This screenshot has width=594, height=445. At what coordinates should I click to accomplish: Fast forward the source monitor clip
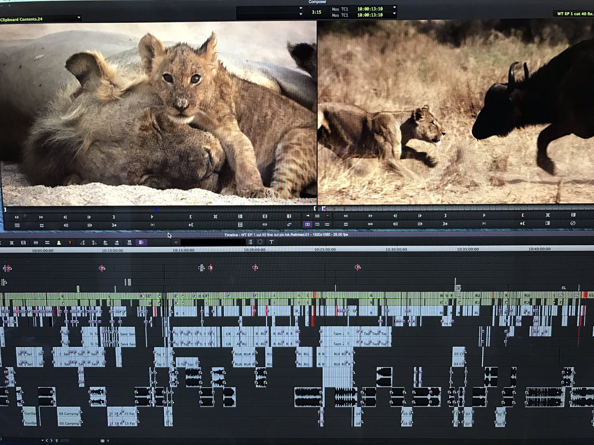(x=41, y=217)
